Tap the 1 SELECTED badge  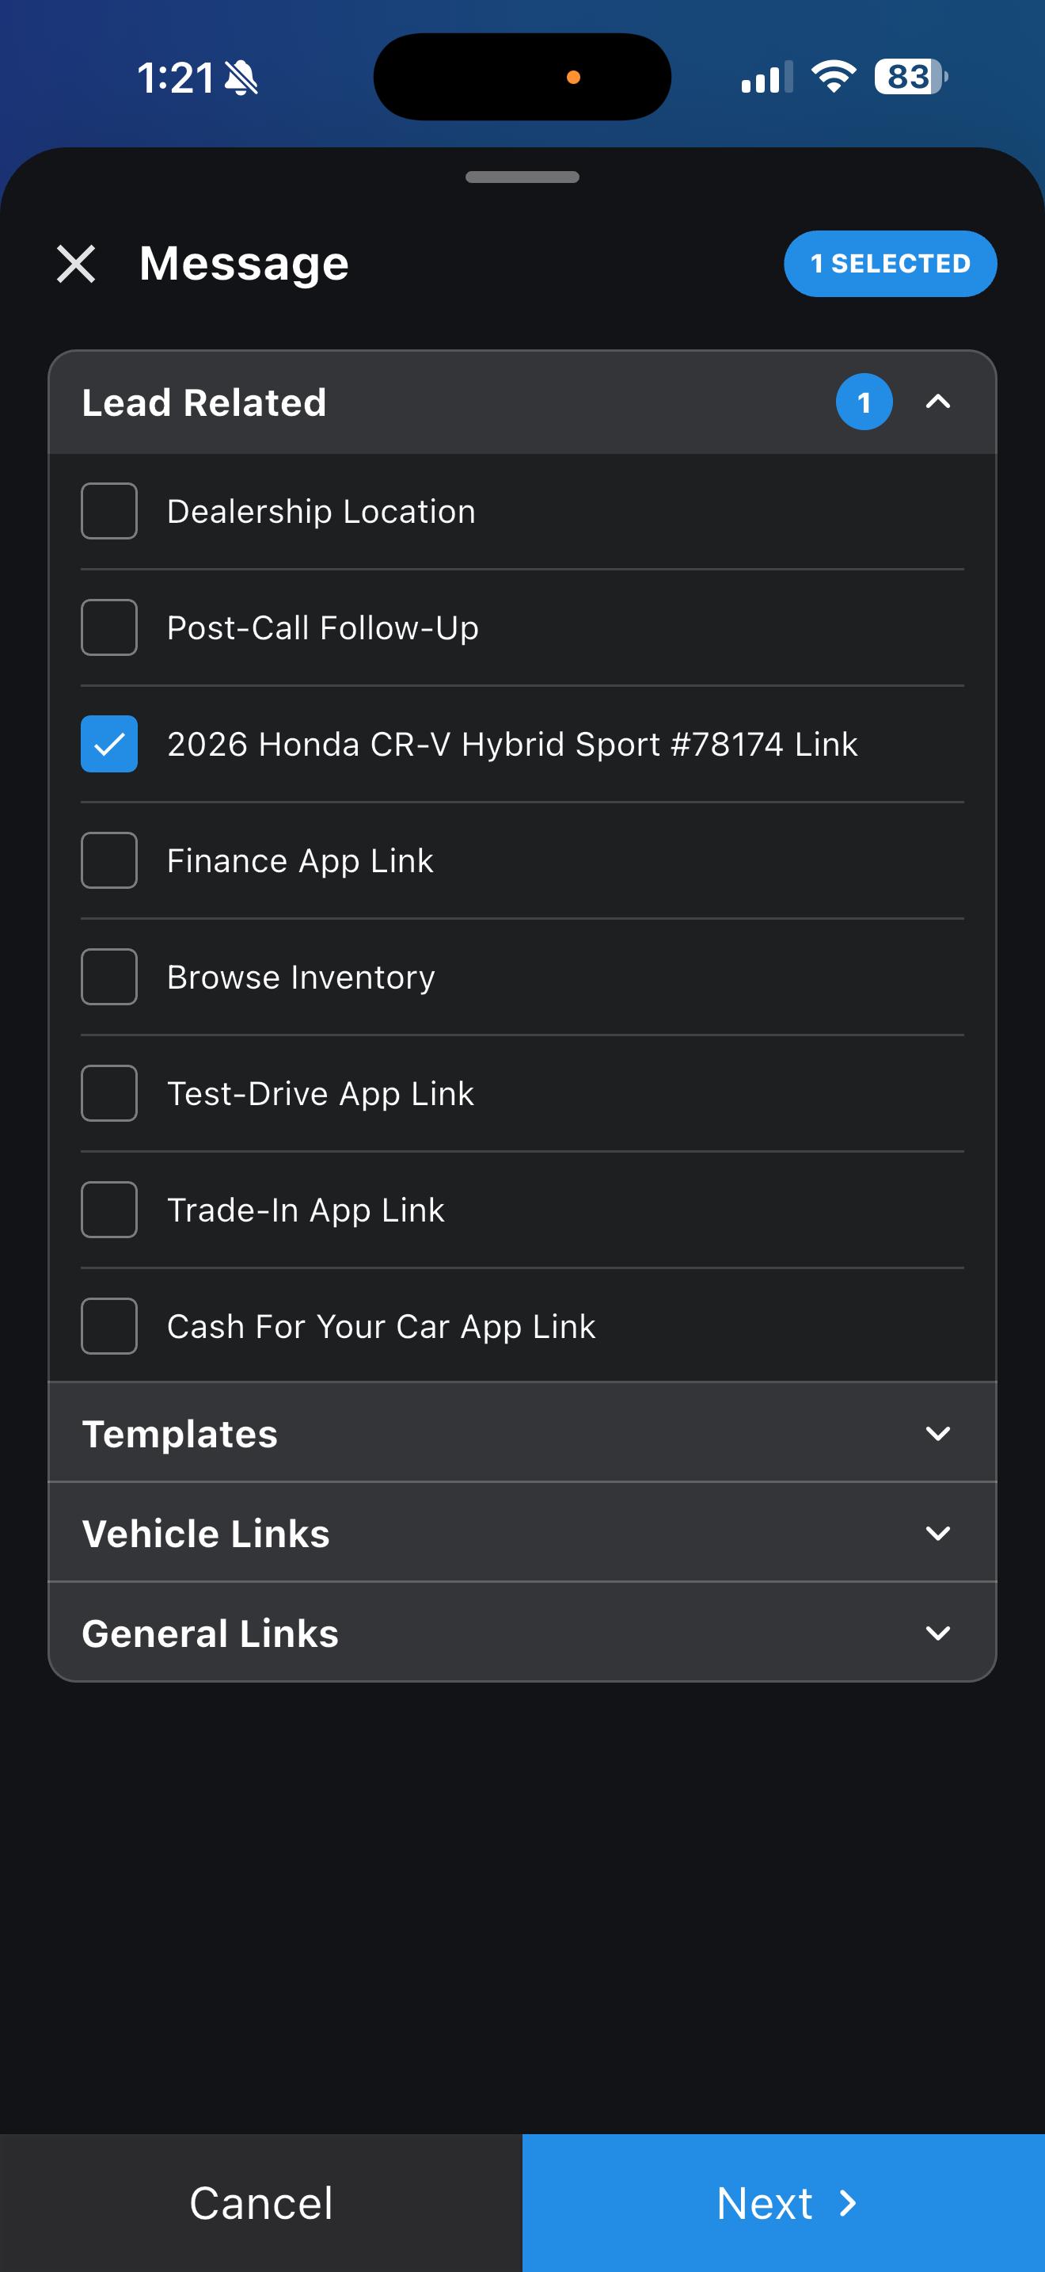(x=890, y=264)
